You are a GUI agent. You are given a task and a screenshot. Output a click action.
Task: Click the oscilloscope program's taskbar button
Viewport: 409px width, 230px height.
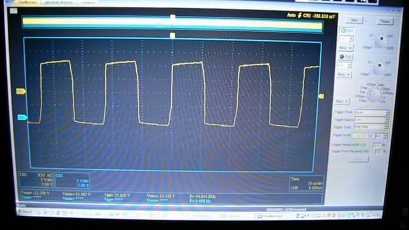(274, 216)
